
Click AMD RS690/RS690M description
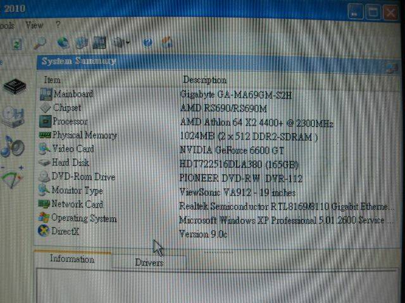[x=223, y=109]
